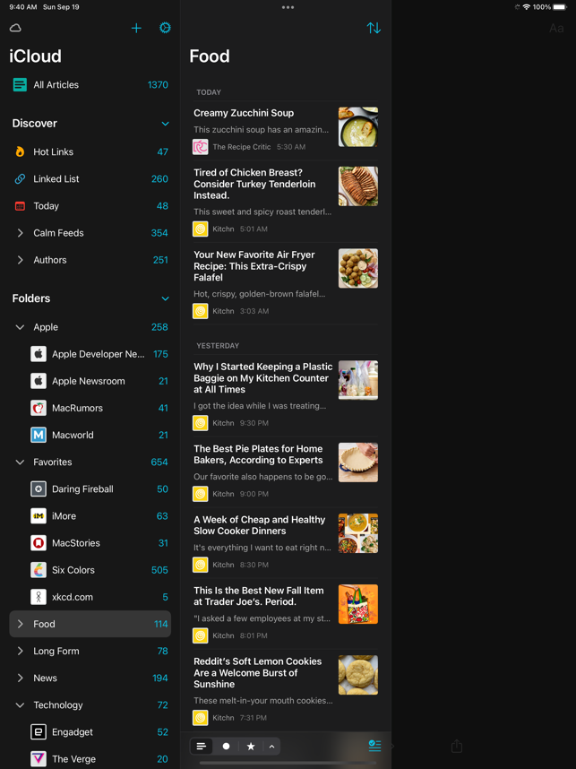Select the Six Colors feed
576x769 pixels.
pos(90,570)
